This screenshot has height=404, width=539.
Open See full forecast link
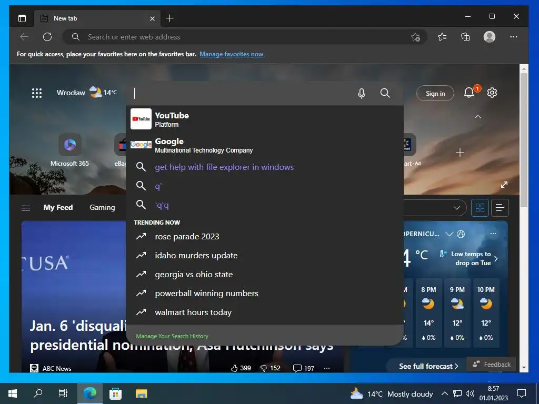tap(428, 366)
